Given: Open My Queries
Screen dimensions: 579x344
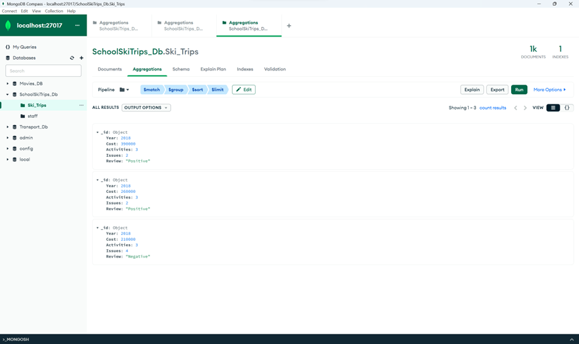Looking at the screenshot, I should pyautogui.click(x=24, y=47).
